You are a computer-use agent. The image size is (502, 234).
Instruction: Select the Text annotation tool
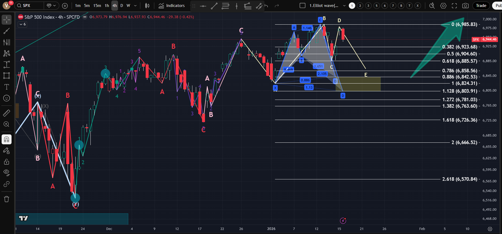click(6, 87)
